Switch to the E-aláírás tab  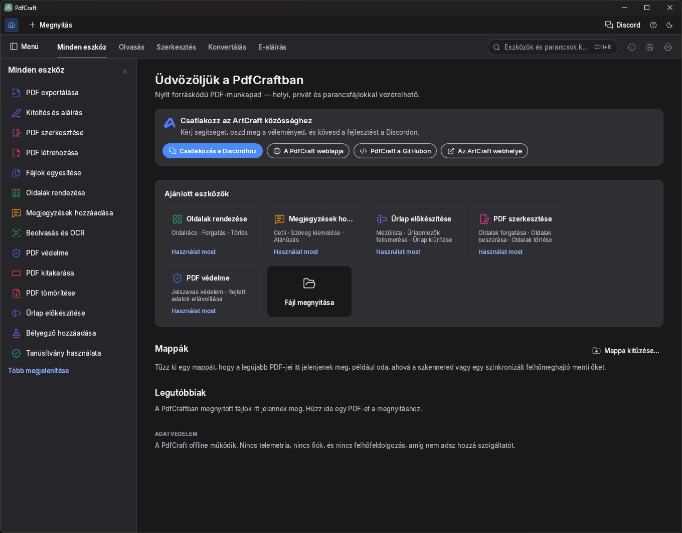(272, 47)
